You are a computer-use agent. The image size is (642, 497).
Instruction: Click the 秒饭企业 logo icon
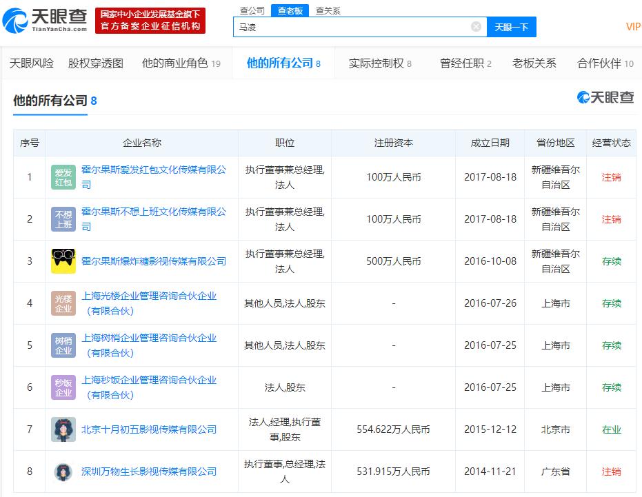tap(63, 387)
